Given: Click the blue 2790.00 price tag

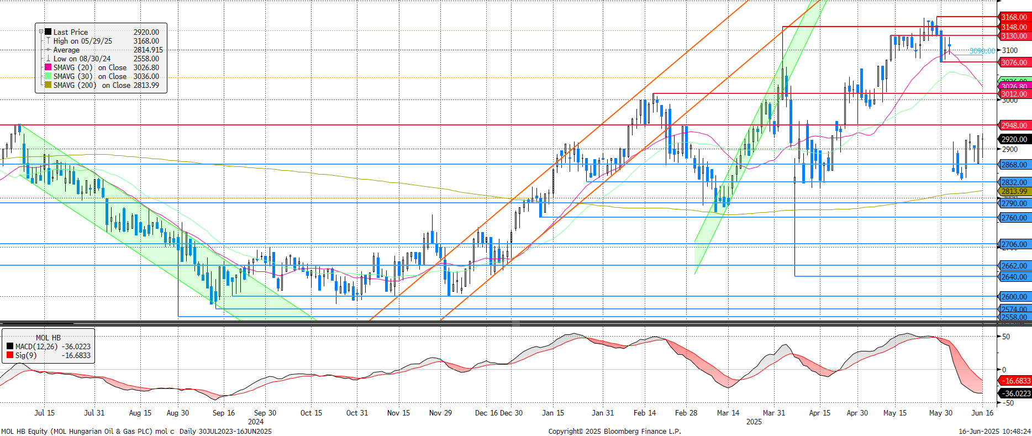Looking at the screenshot, I should [1015, 203].
